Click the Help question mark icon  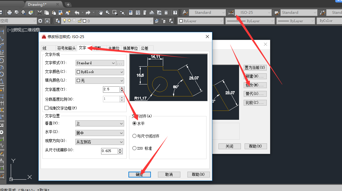pyautogui.click(x=175, y=12)
